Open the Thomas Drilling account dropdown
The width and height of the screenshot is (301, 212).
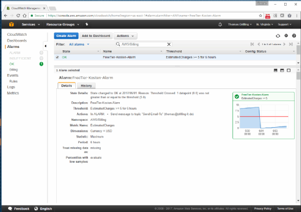[240, 24]
